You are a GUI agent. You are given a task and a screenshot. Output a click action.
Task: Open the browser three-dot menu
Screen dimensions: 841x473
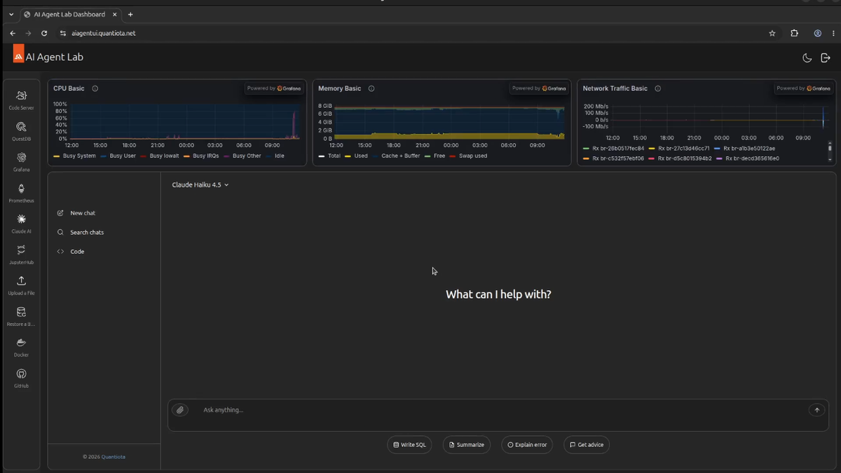[x=833, y=33]
